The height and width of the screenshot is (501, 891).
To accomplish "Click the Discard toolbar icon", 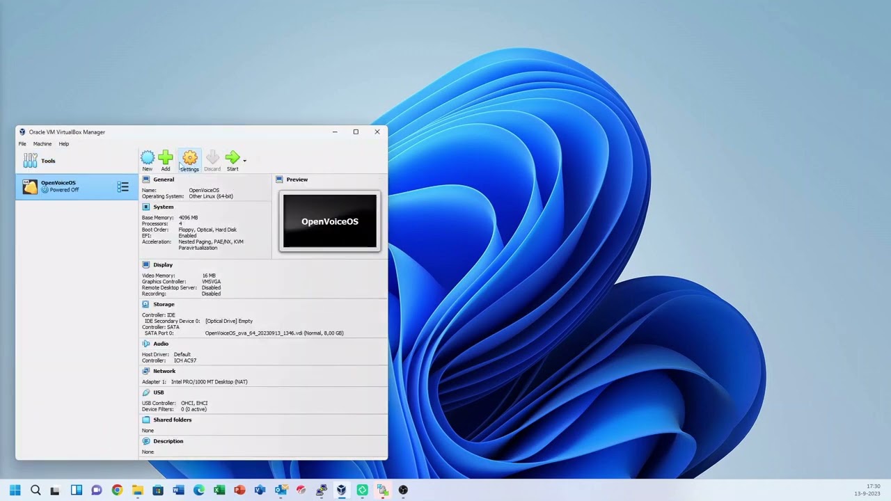I will click(212, 161).
